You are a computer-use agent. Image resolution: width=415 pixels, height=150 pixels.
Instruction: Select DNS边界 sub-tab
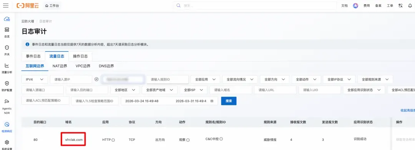click(x=106, y=66)
